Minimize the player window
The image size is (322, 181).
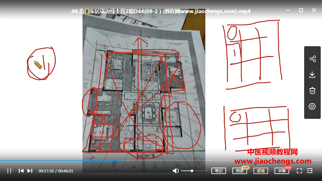coord(288,10)
